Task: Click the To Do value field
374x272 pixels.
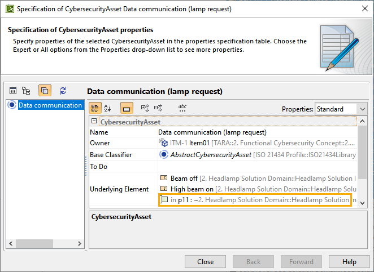Action: pyautogui.click(x=256, y=167)
